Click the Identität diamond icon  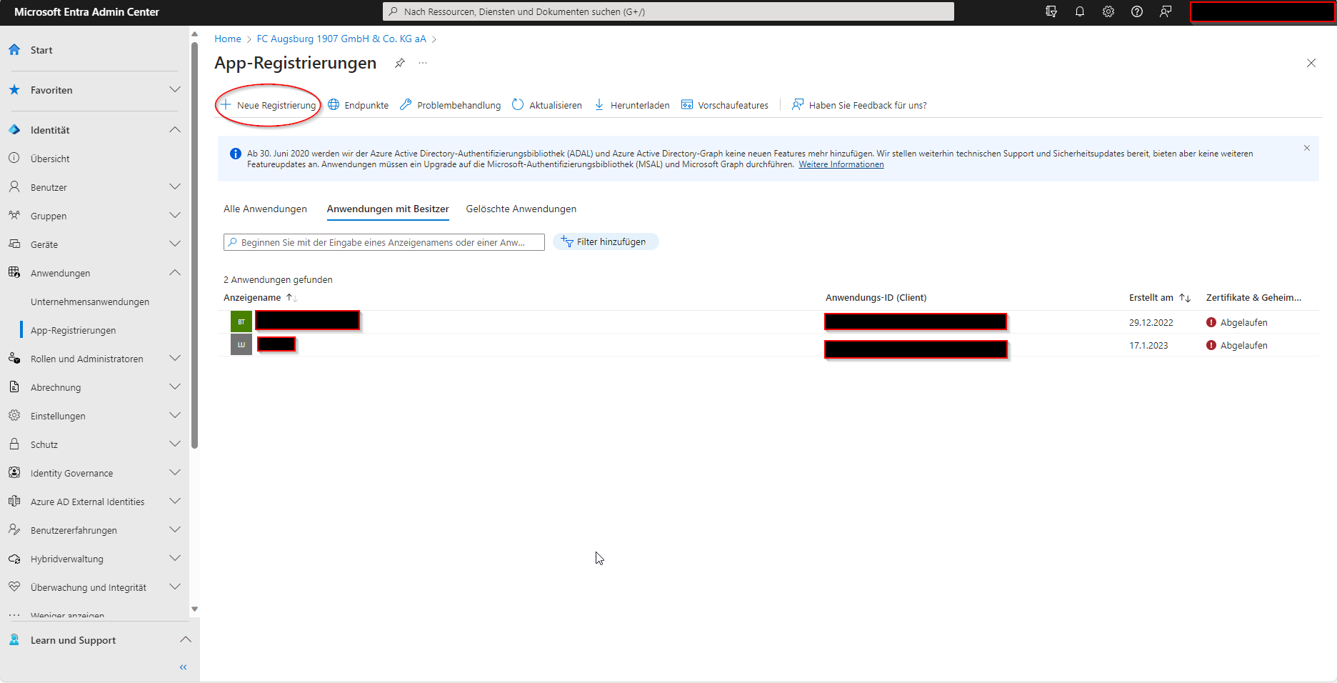(x=14, y=130)
